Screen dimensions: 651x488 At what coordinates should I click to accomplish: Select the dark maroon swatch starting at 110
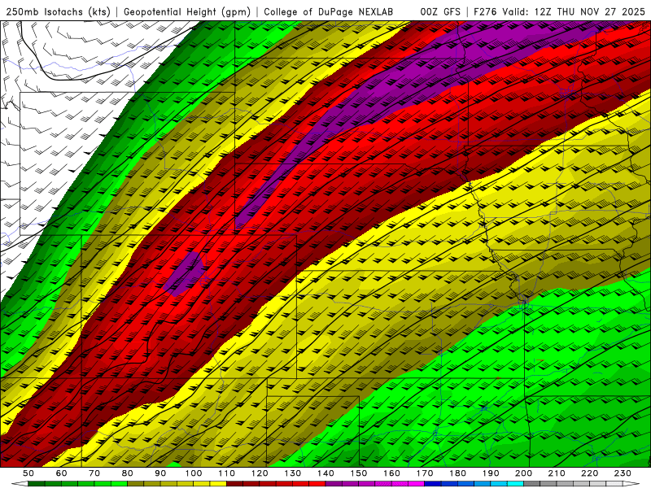tap(234, 484)
